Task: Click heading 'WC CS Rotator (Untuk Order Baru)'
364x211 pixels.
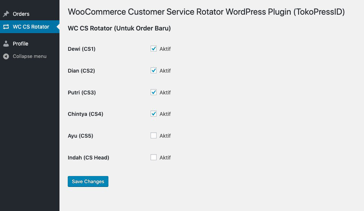Action: click(119, 28)
